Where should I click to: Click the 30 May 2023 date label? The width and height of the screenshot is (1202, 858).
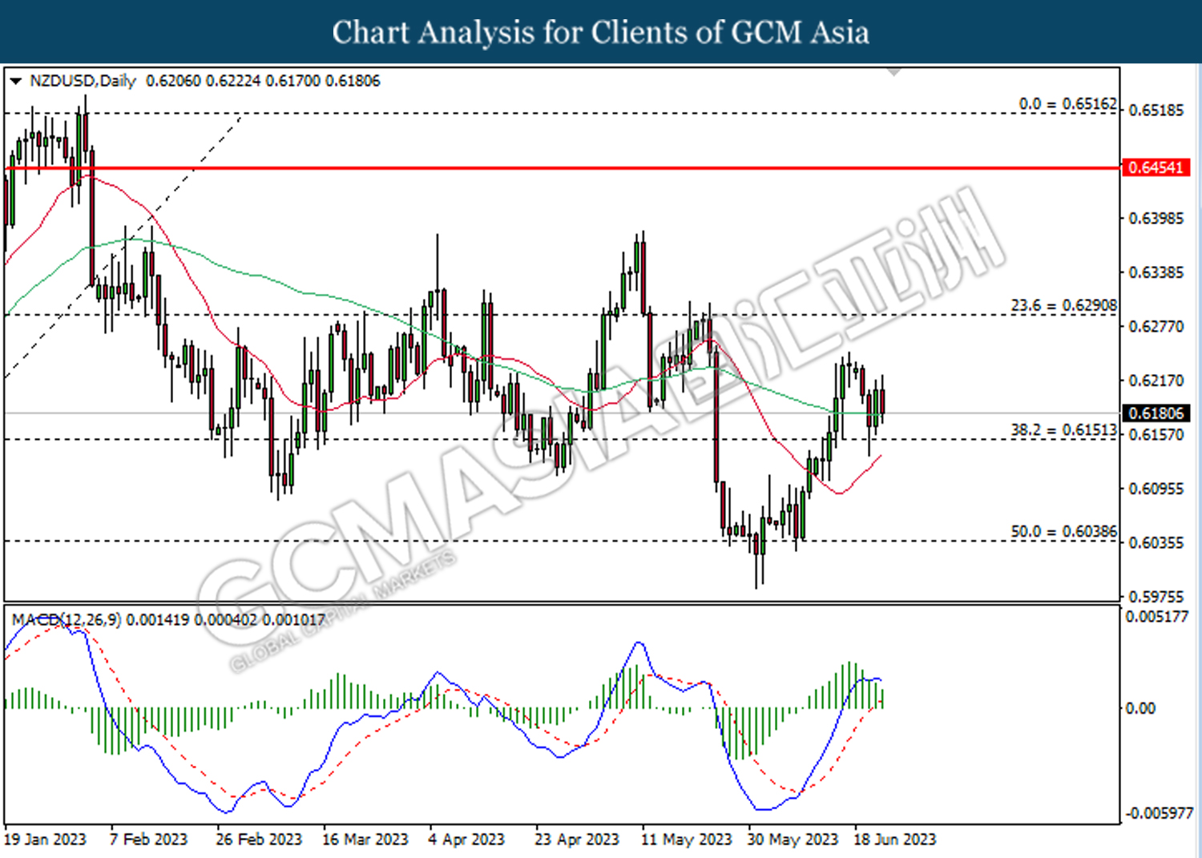(x=793, y=839)
